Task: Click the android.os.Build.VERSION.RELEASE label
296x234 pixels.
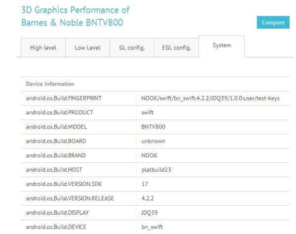Action: (70, 198)
